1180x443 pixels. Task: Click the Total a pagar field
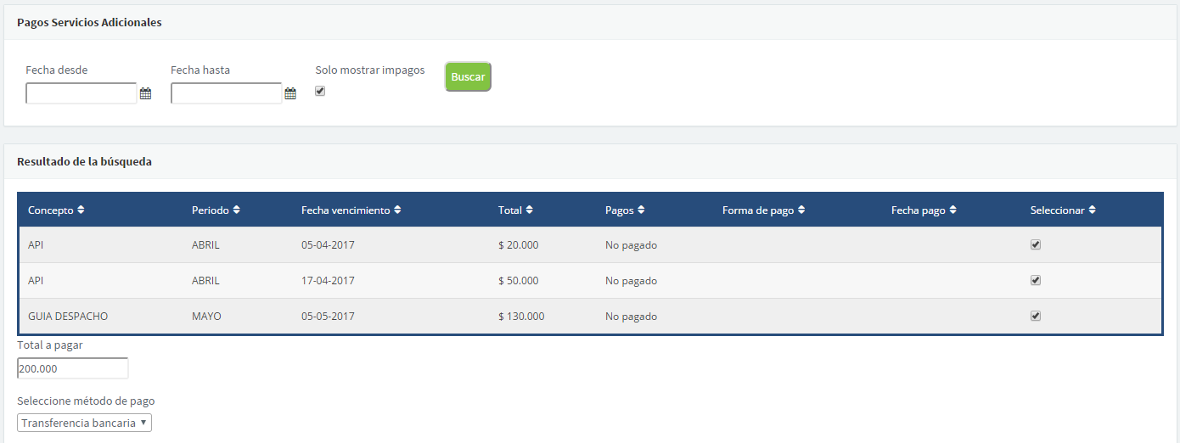click(72, 369)
